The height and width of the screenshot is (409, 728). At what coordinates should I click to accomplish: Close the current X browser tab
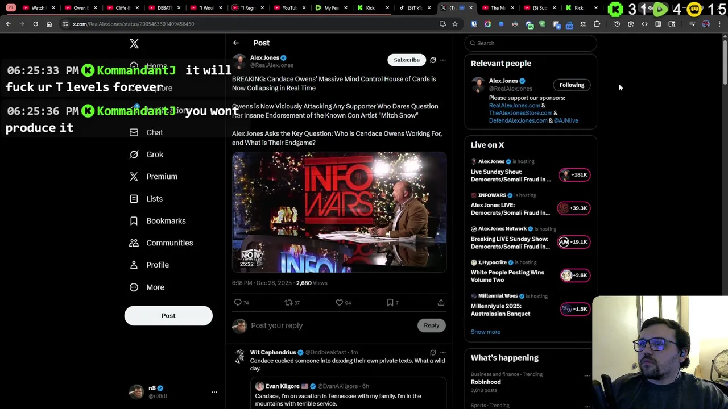[x=470, y=8]
